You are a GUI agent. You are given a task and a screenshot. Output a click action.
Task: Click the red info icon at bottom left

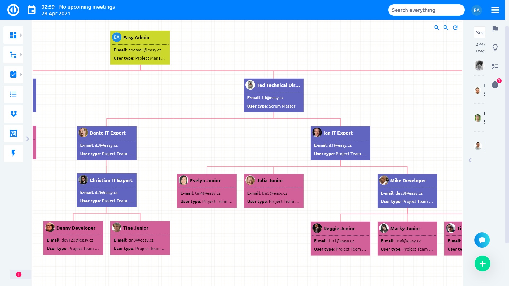pyautogui.click(x=19, y=275)
